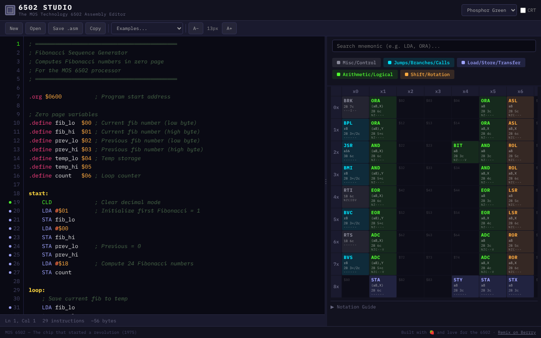Select the BPL opcode cell
Screen dimensions: 541x338
(355, 130)
